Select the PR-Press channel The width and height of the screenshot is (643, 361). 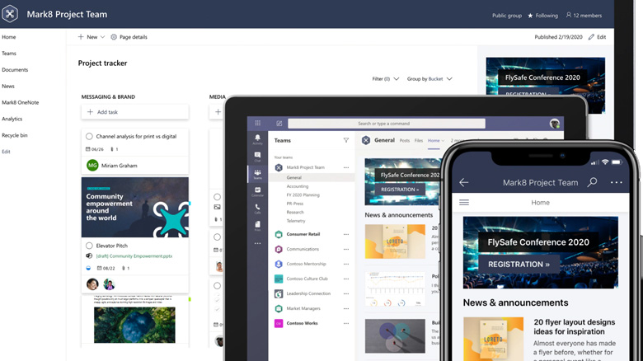tap(295, 204)
